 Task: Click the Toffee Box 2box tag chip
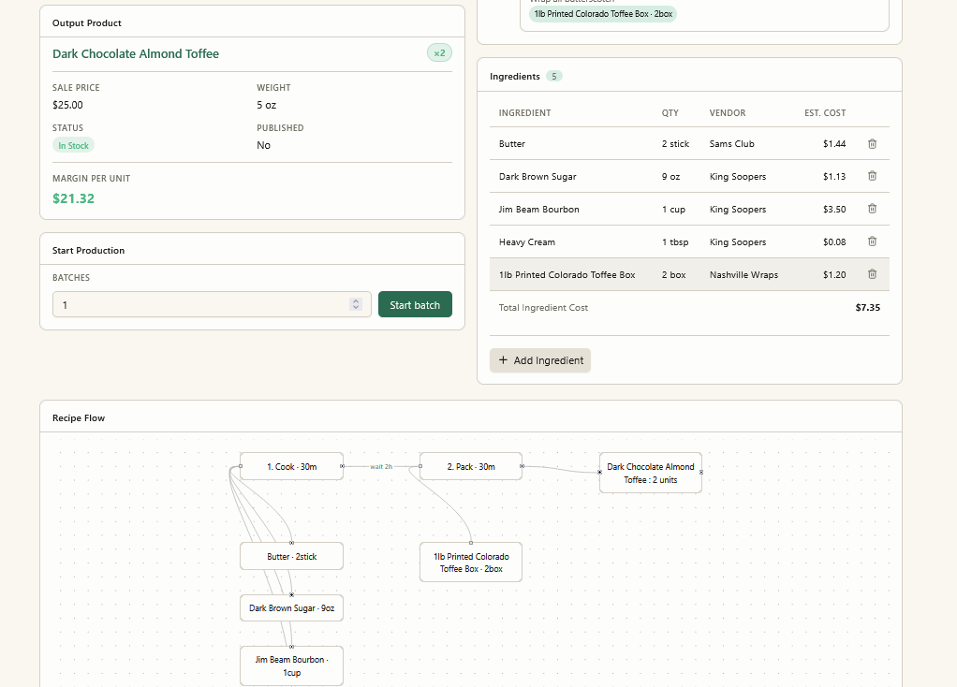(x=603, y=13)
